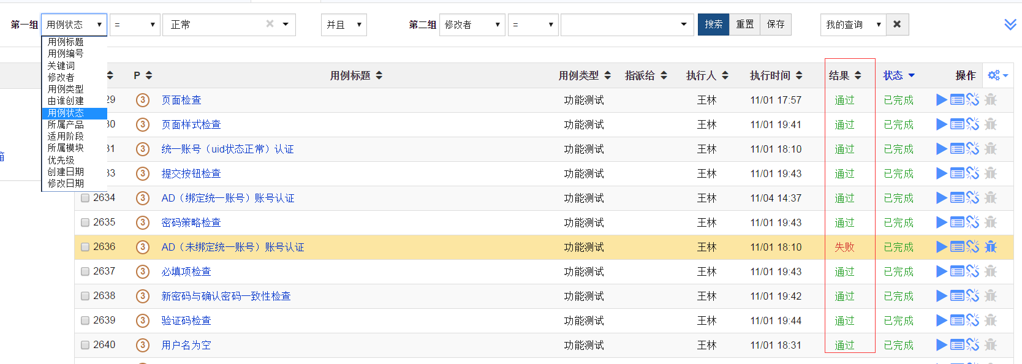Image resolution: width=1022 pixels, height=364 pixels.
Task: Check the checkbox for case 2634
Action: (x=85, y=198)
